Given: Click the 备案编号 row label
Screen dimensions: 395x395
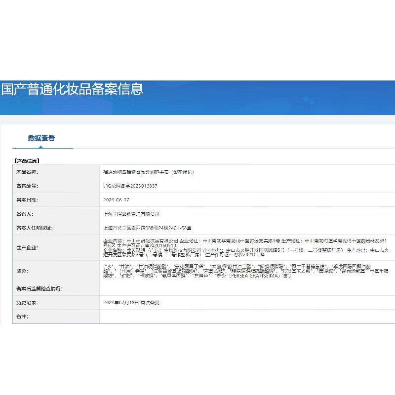Looking at the screenshot, I should (27, 186).
